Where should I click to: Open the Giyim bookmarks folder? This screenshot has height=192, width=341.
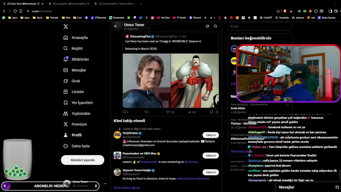[x=37, y=18]
